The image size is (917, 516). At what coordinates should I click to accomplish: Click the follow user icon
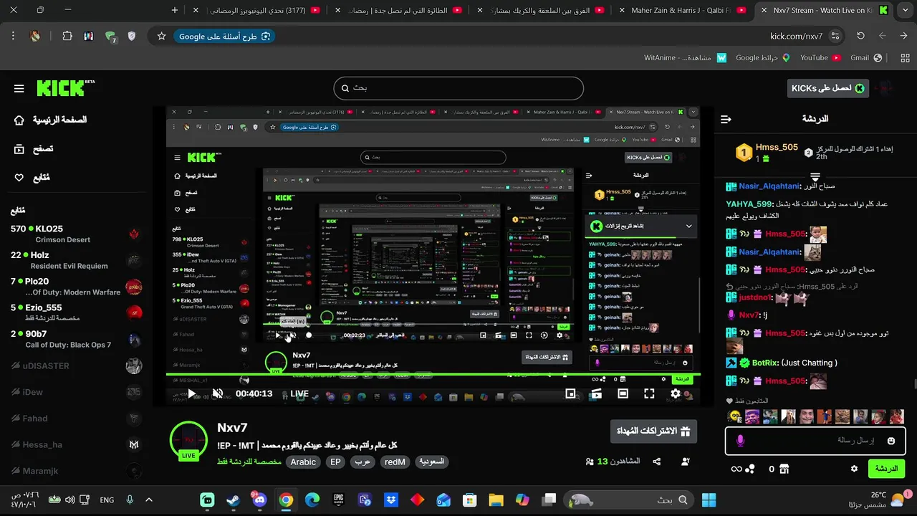pos(686,462)
